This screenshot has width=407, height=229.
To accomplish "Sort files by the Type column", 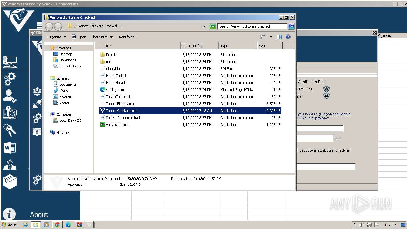I will [x=238, y=46].
